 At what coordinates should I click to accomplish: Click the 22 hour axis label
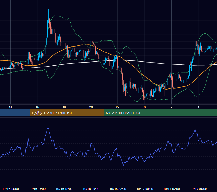pyautogui.click(x=118, y=107)
